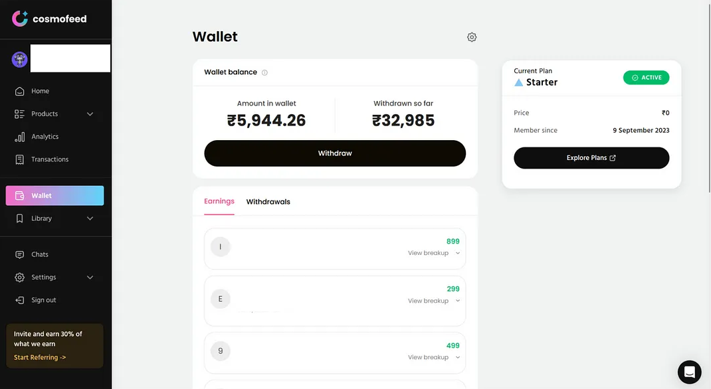Expand the Products sidebar menu

(x=90, y=114)
